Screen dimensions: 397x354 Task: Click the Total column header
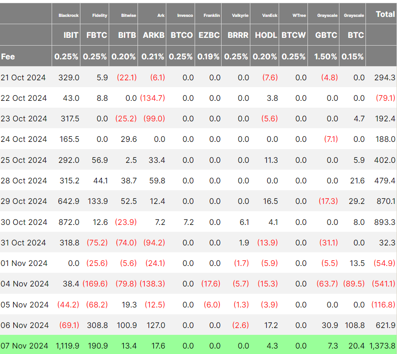385,14
